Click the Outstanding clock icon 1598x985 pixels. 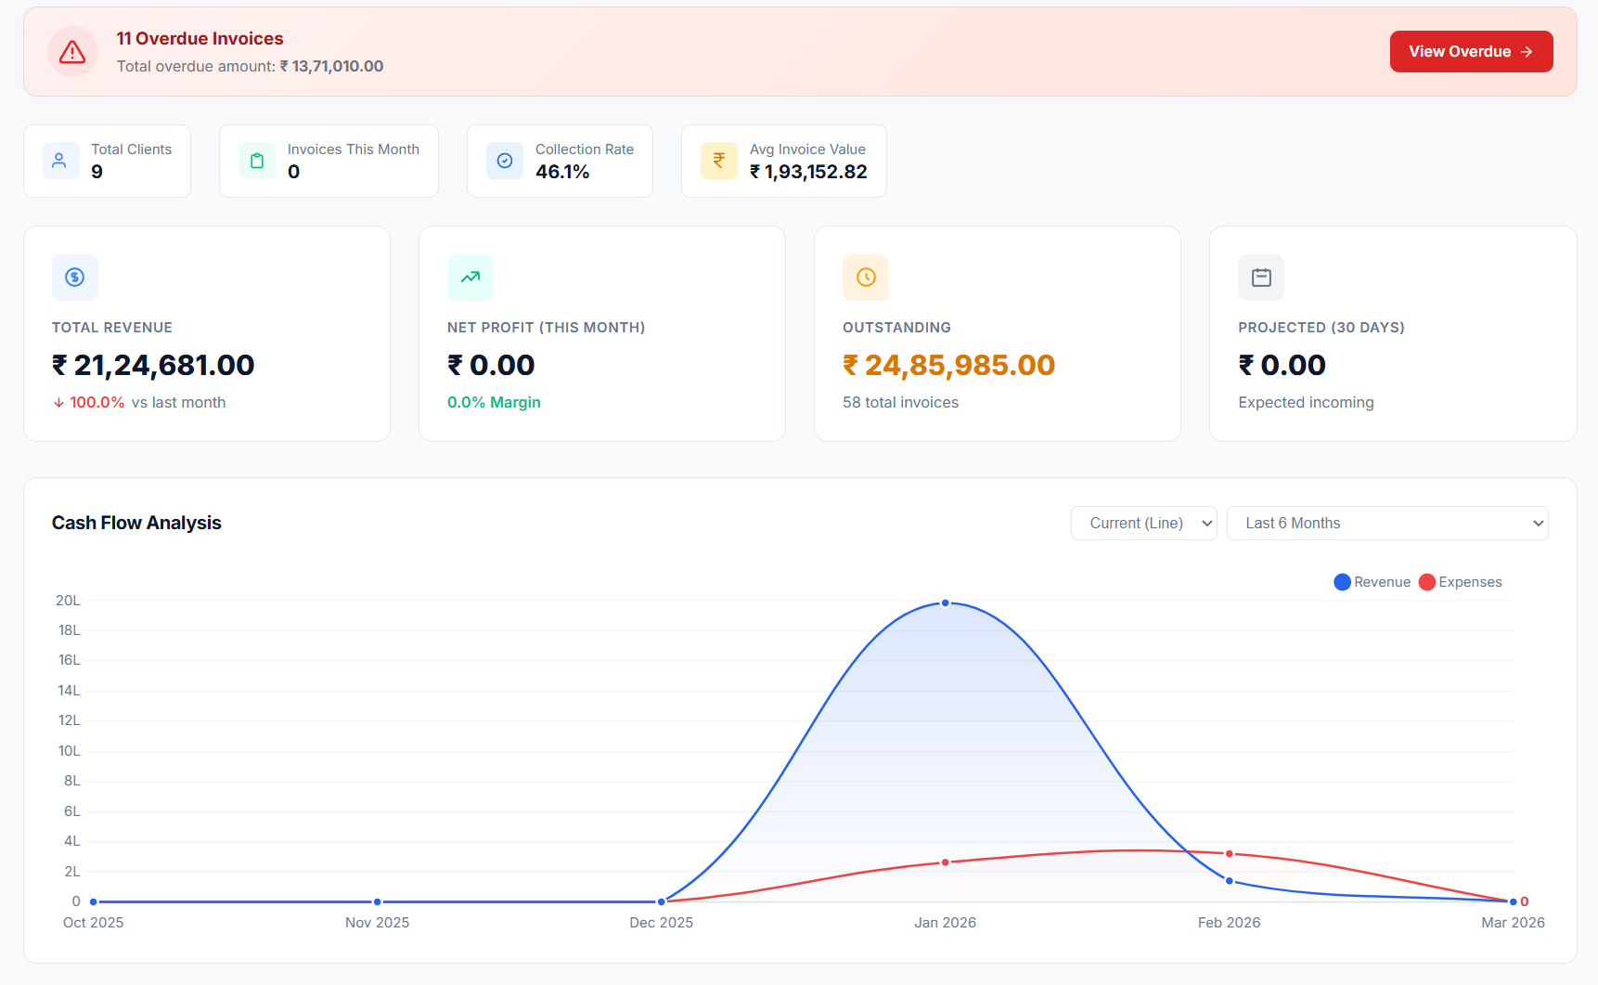(x=866, y=278)
